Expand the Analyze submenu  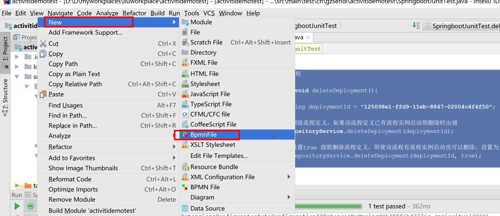pos(108,136)
